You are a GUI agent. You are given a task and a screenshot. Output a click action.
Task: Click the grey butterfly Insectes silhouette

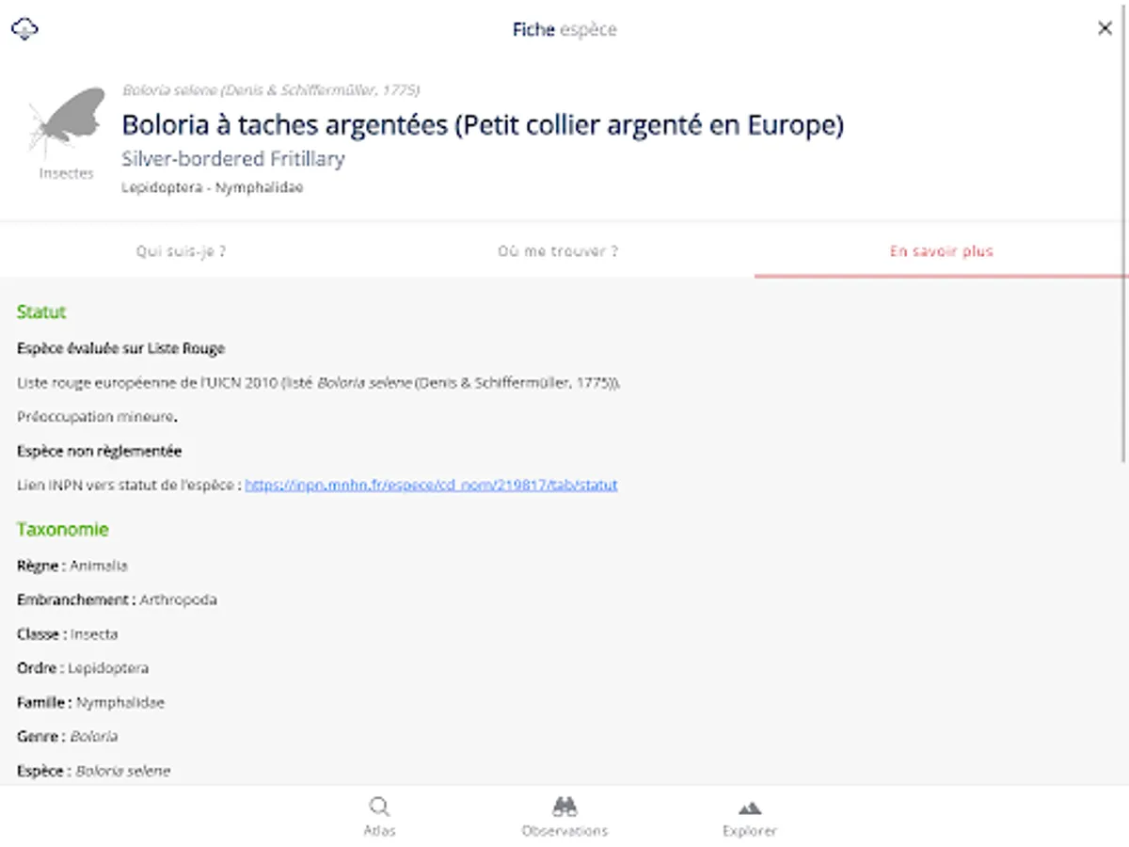click(x=67, y=123)
